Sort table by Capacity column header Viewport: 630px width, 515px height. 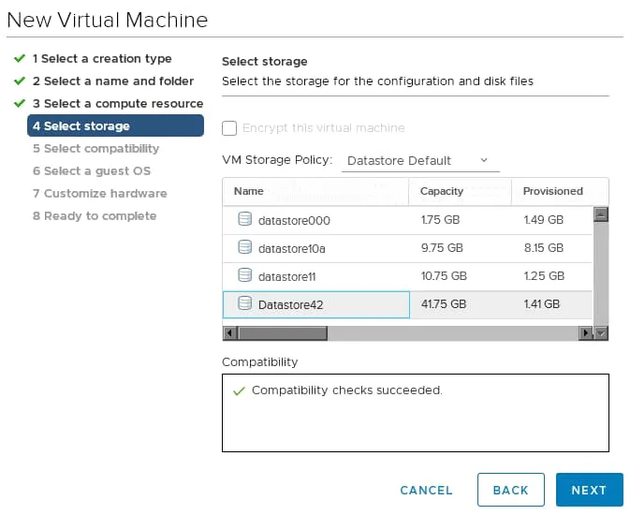pyautogui.click(x=443, y=191)
